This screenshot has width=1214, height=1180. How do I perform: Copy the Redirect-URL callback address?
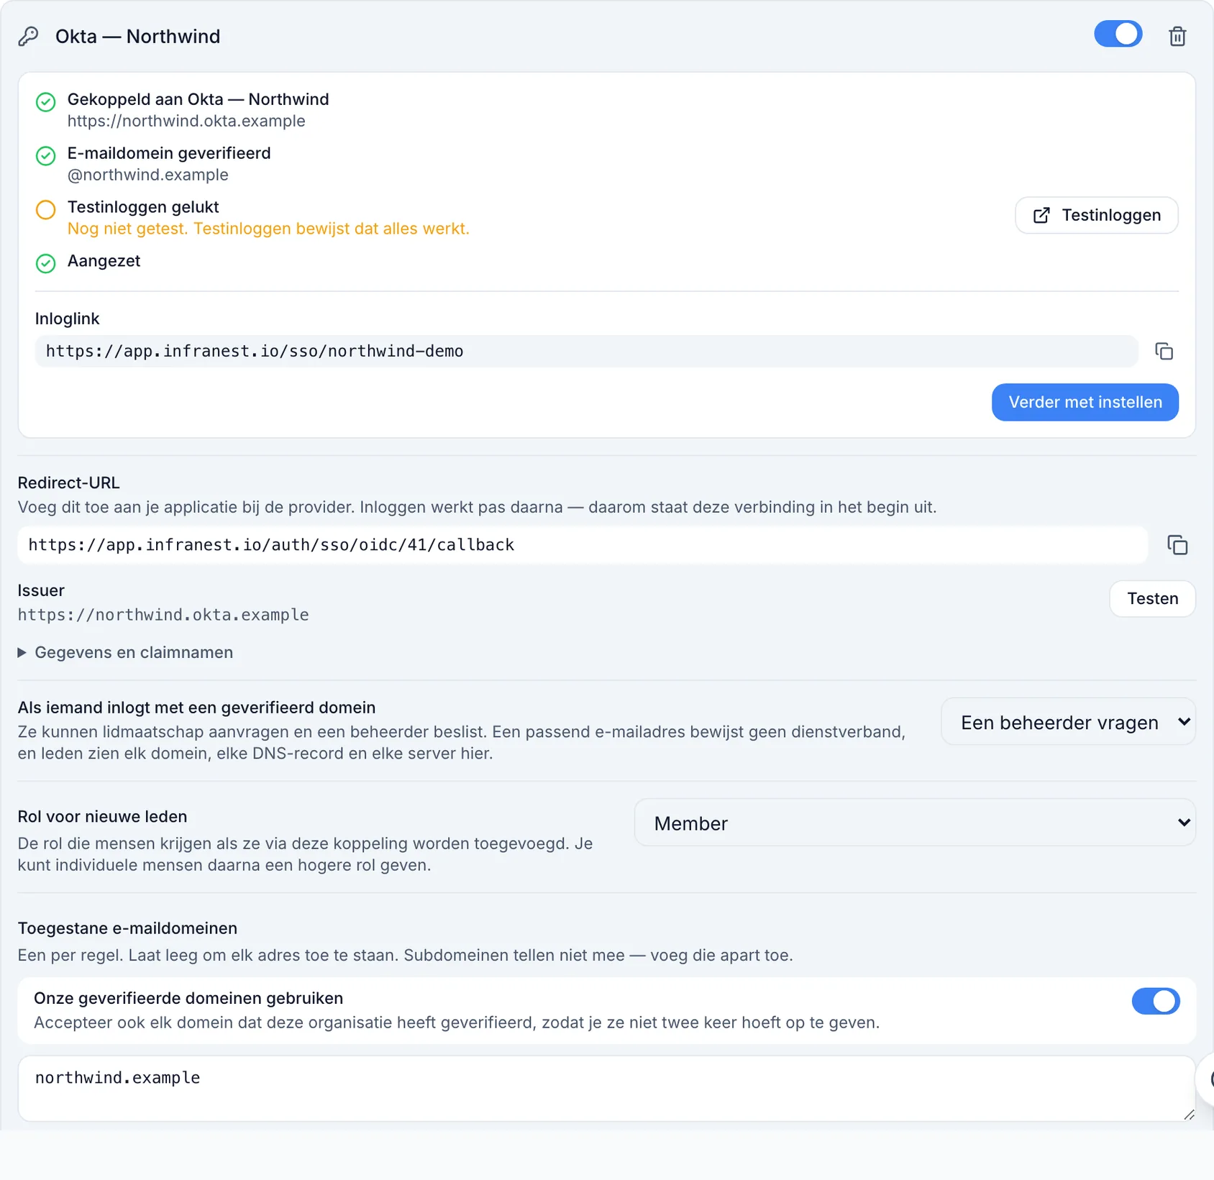(1177, 545)
